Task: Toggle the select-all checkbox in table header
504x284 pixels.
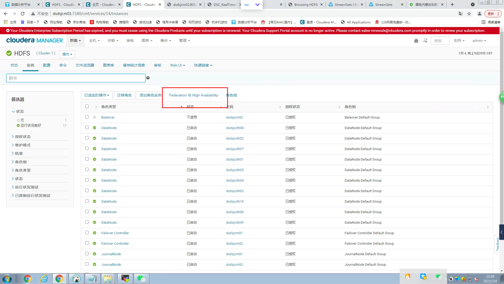Action: point(87,106)
